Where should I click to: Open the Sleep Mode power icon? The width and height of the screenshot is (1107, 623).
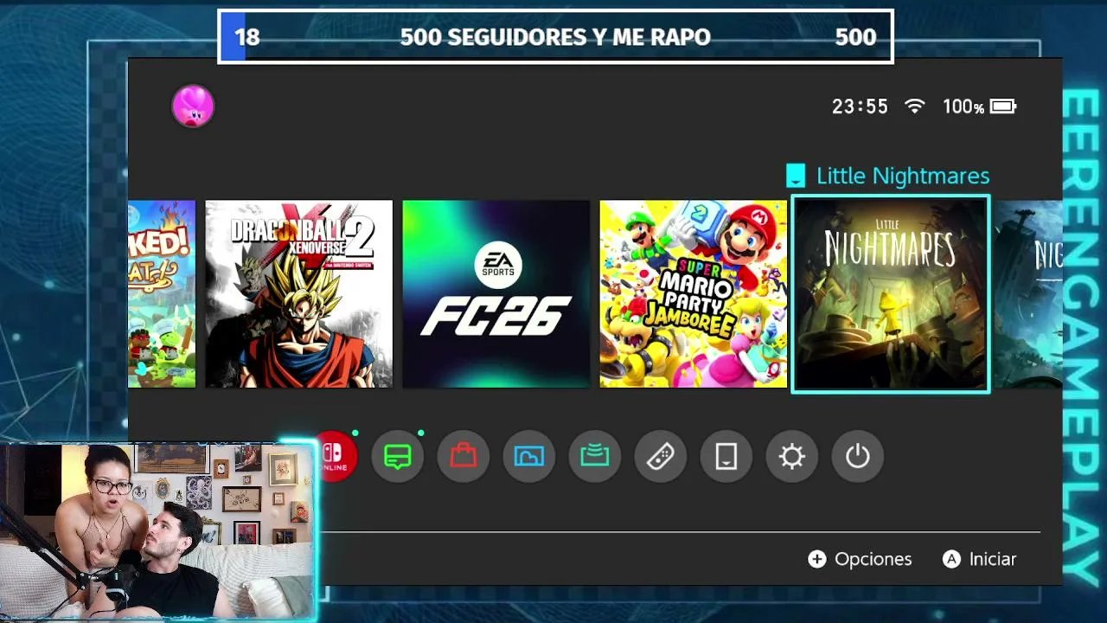(858, 456)
